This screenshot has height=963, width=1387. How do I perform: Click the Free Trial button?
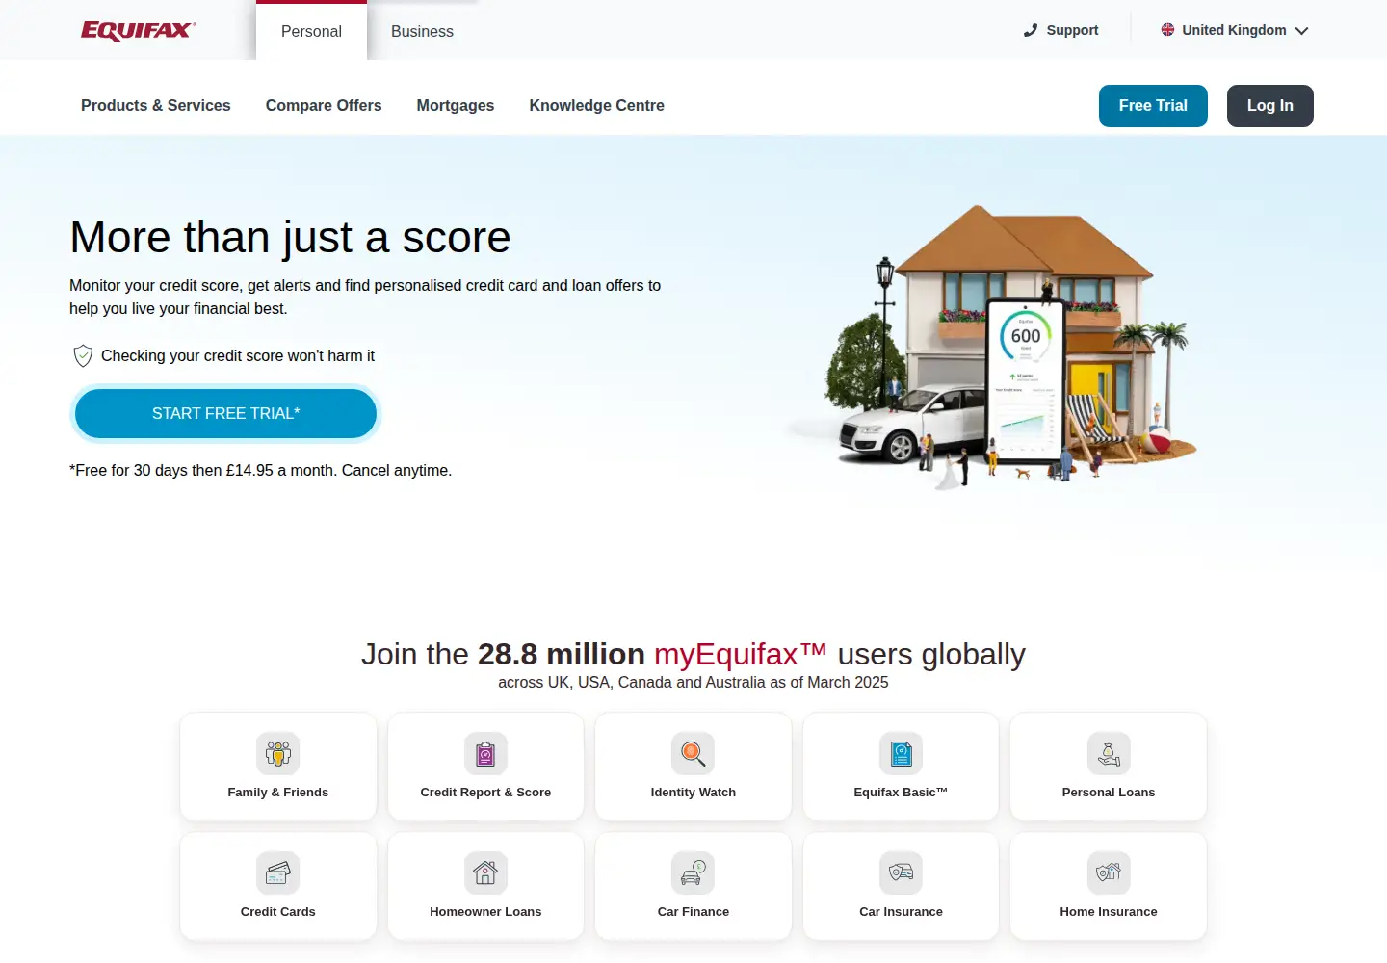[x=1153, y=106]
